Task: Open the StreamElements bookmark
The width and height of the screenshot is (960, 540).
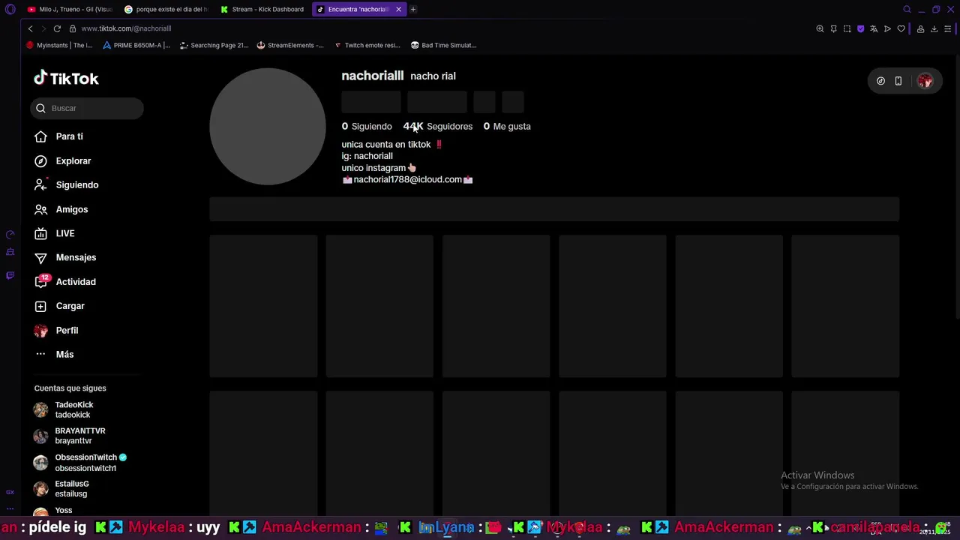Action: (290, 45)
